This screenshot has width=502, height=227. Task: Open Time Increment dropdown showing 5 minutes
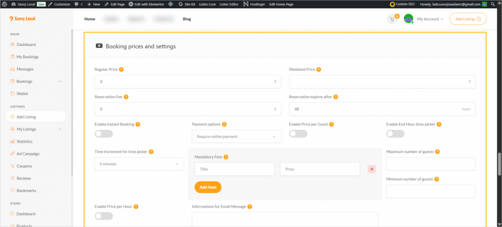pyautogui.click(x=139, y=164)
